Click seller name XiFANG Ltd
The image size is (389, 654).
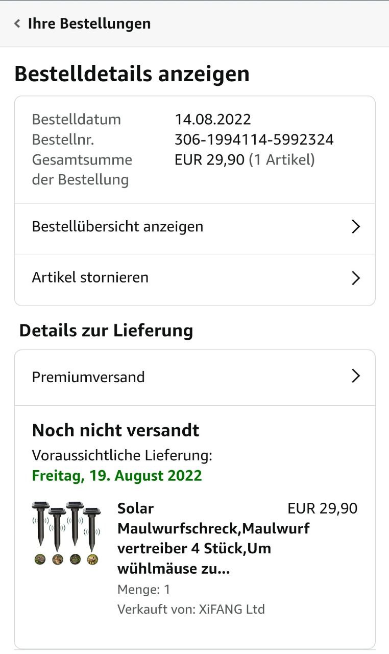232,609
